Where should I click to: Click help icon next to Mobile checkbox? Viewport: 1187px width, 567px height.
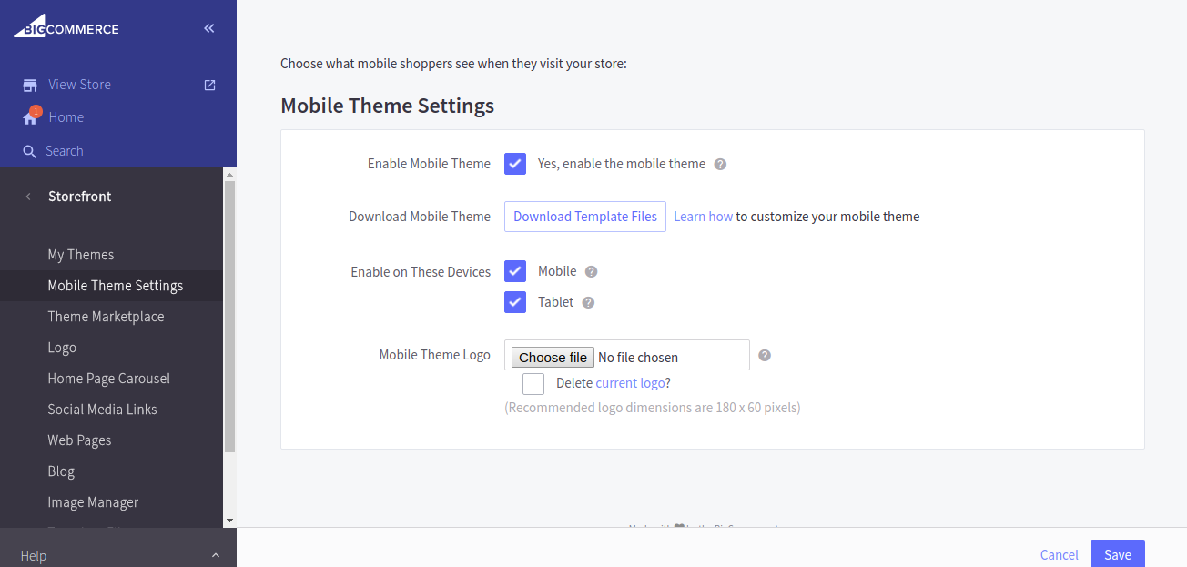(591, 271)
